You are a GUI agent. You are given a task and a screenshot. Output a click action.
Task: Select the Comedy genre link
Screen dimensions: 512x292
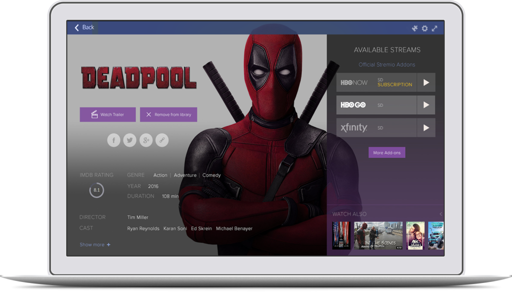click(211, 175)
